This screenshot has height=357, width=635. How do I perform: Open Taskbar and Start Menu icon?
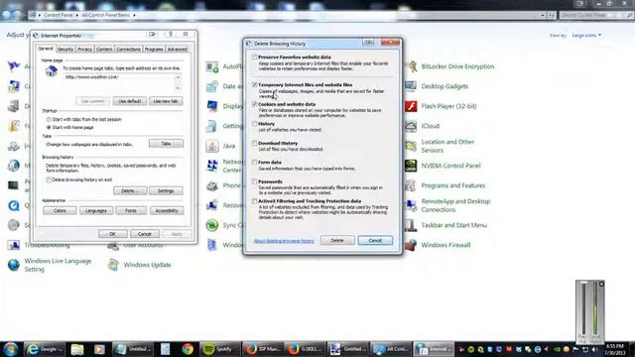411,225
